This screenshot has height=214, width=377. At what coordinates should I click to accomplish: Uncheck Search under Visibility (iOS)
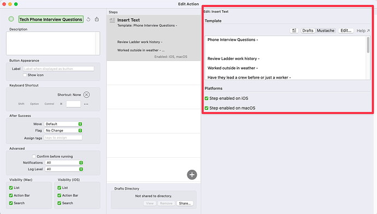click(59, 203)
